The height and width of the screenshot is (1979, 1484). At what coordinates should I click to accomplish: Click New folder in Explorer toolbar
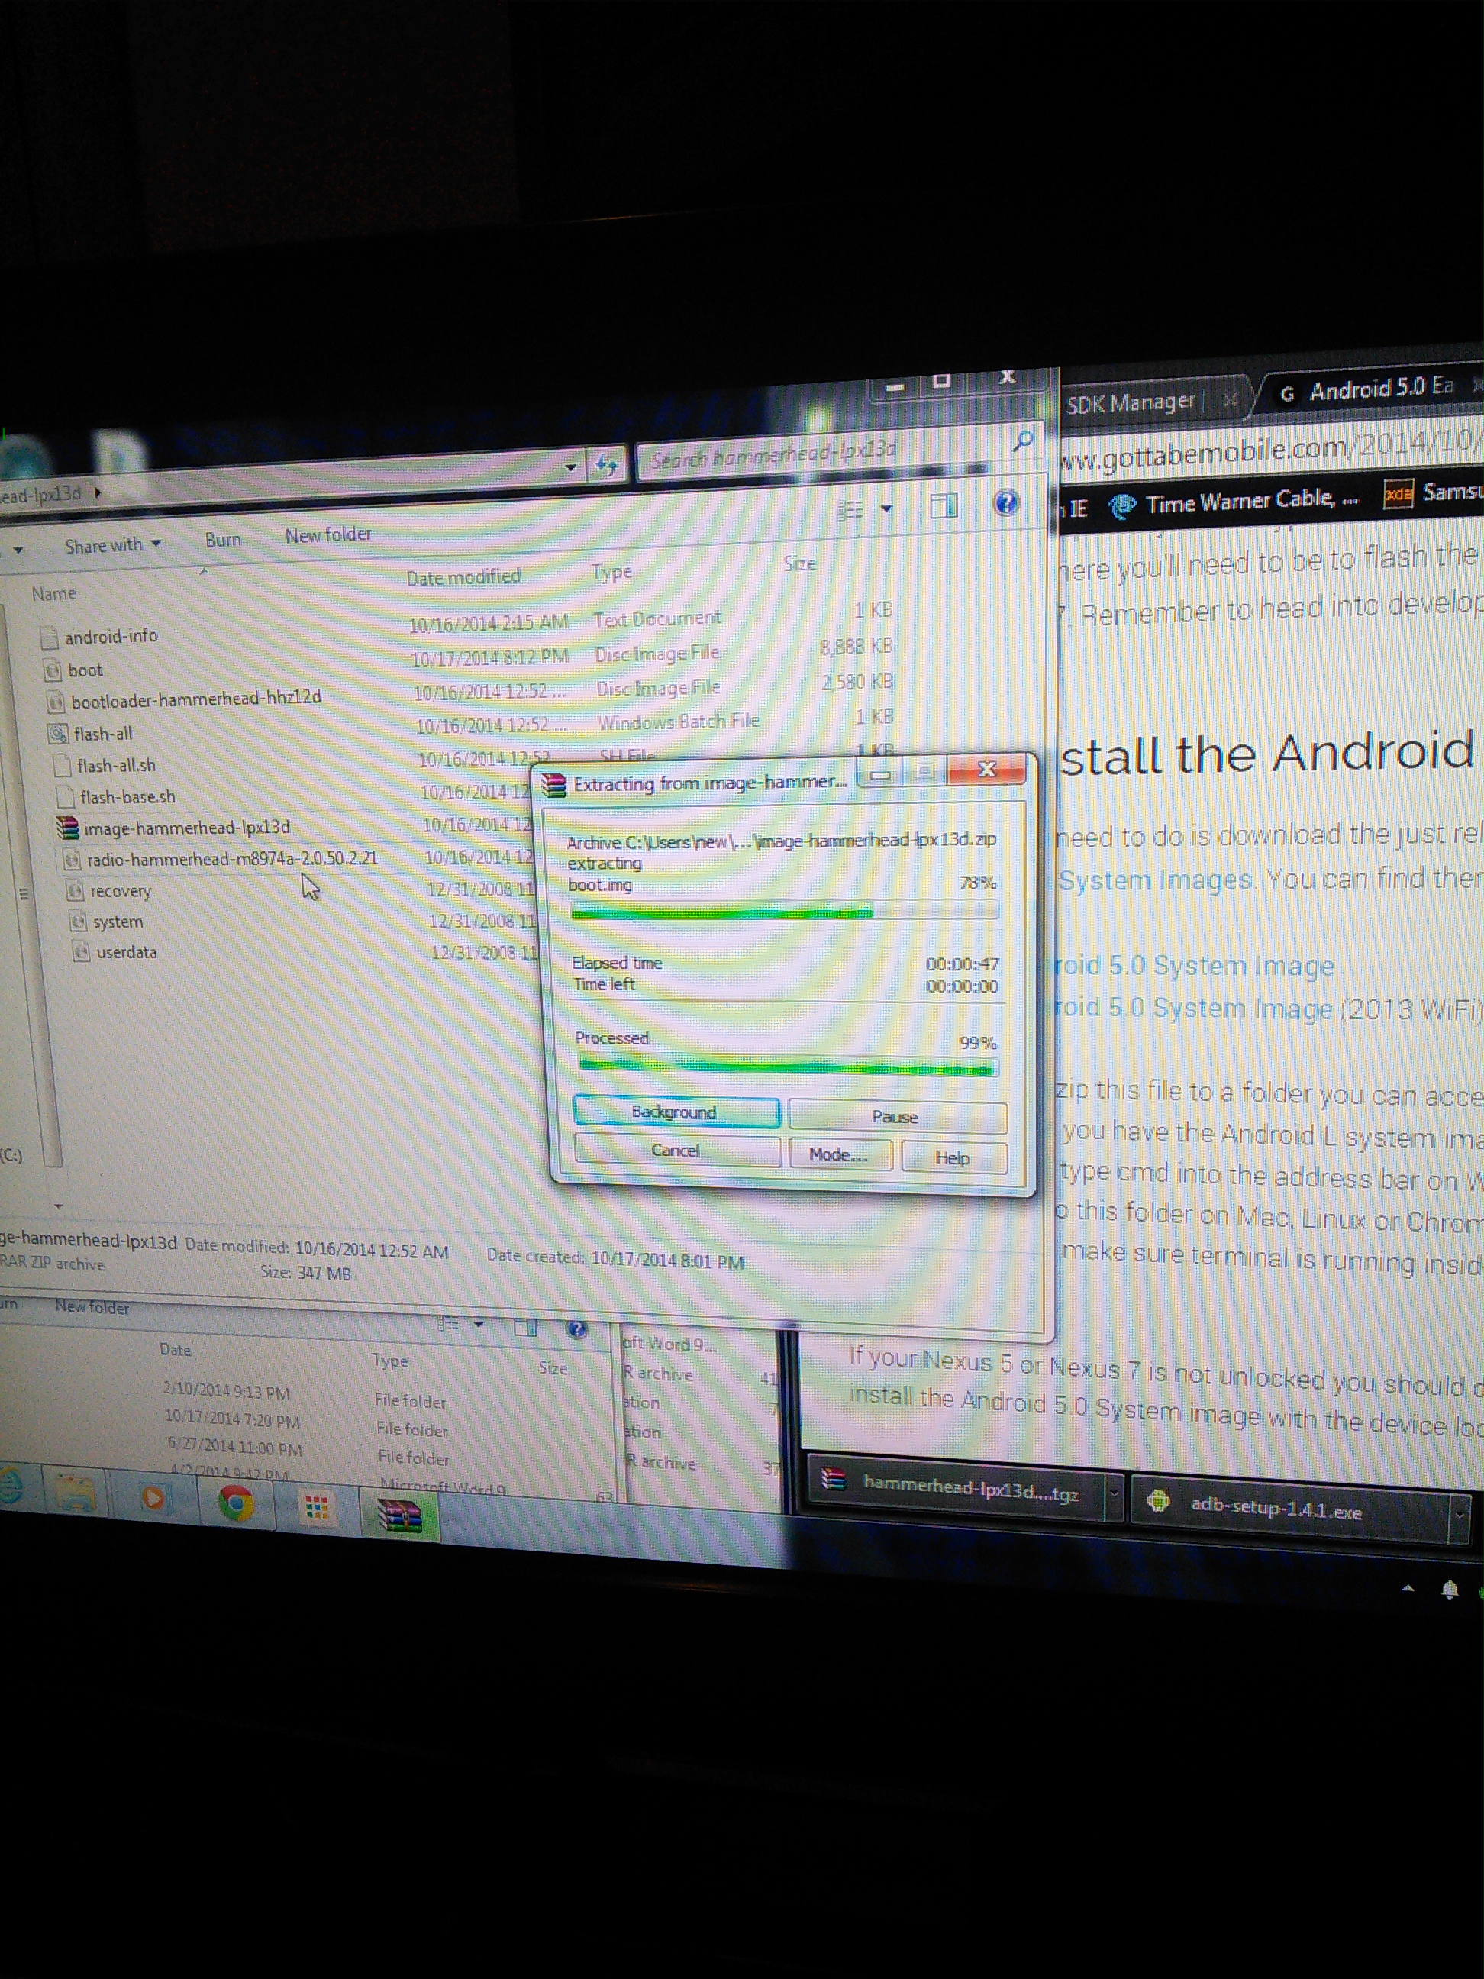coord(327,535)
